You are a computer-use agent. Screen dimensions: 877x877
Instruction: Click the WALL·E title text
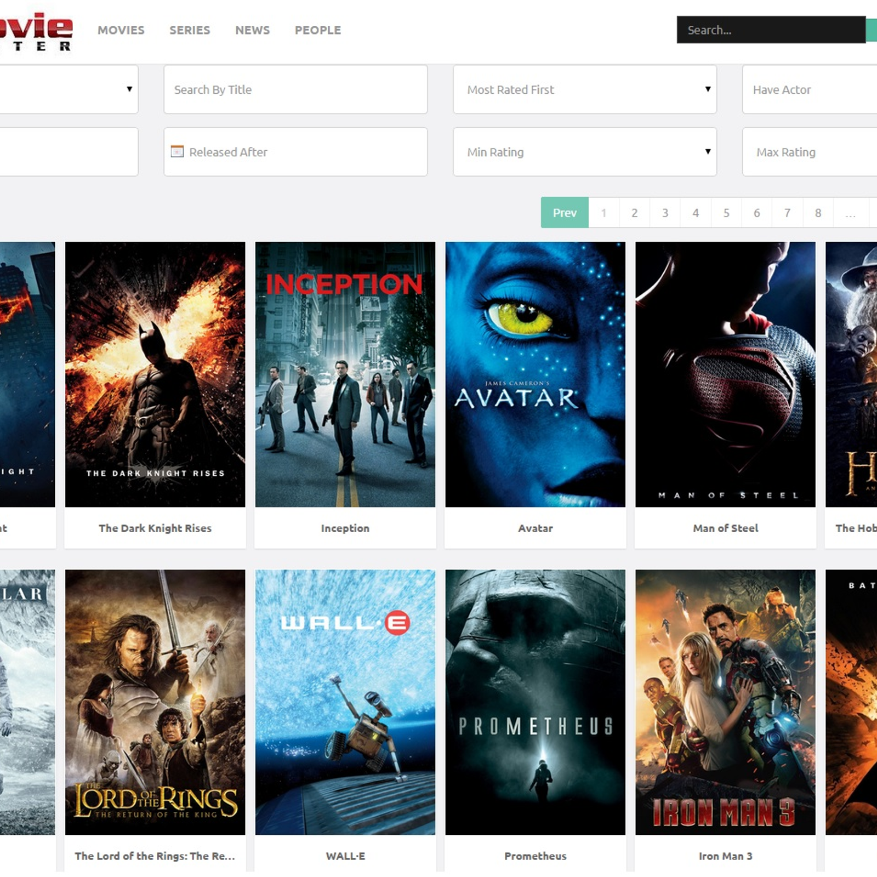[345, 856]
